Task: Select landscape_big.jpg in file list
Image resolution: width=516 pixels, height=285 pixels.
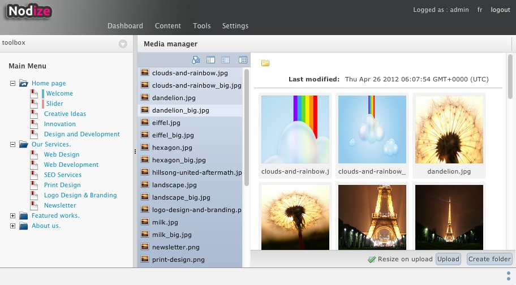Action: coord(190,197)
